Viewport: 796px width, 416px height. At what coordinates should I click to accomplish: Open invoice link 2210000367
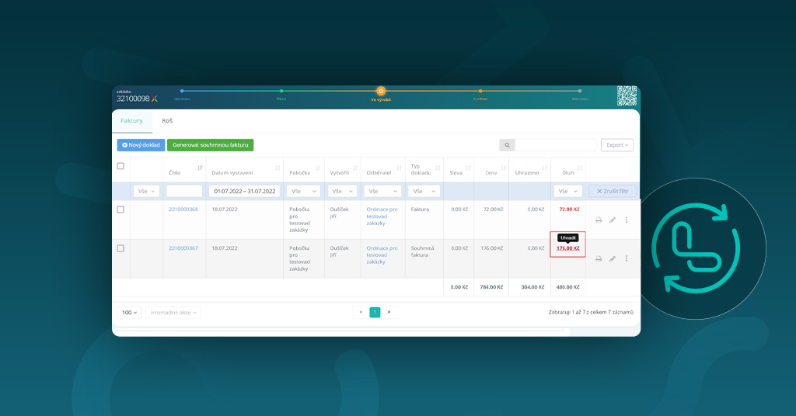coord(183,248)
